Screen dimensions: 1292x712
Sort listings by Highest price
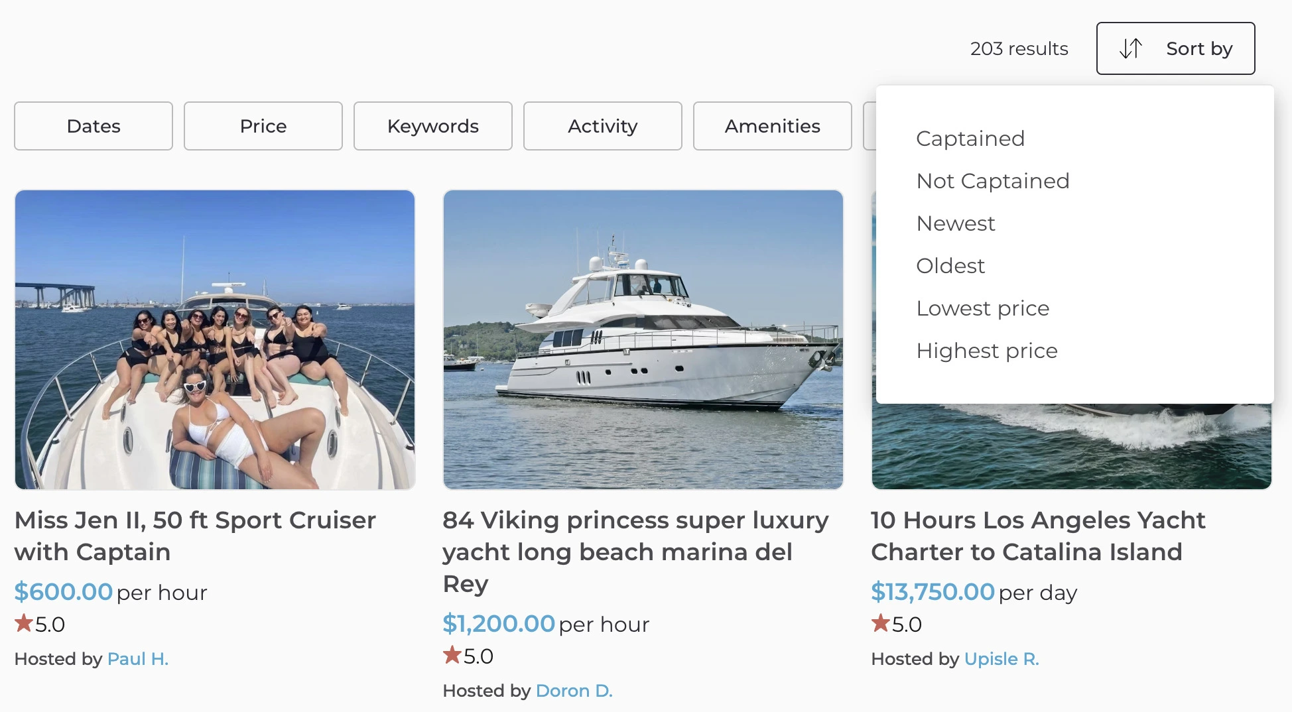[x=987, y=350]
